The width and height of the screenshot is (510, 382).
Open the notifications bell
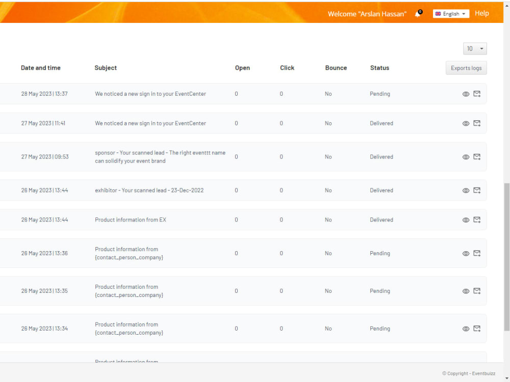(418, 14)
